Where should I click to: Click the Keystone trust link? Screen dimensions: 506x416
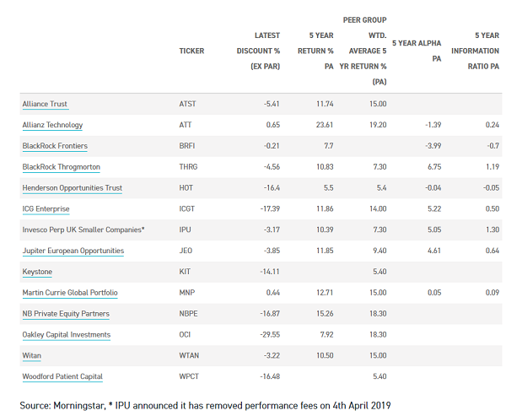point(37,272)
